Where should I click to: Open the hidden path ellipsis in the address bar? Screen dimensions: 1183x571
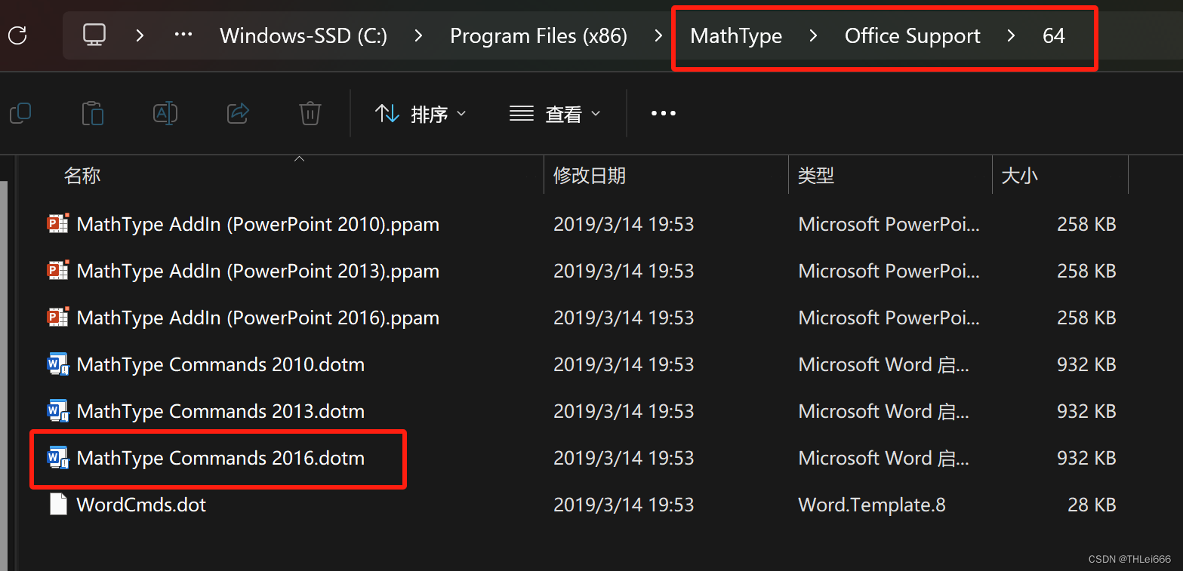click(x=183, y=35)
